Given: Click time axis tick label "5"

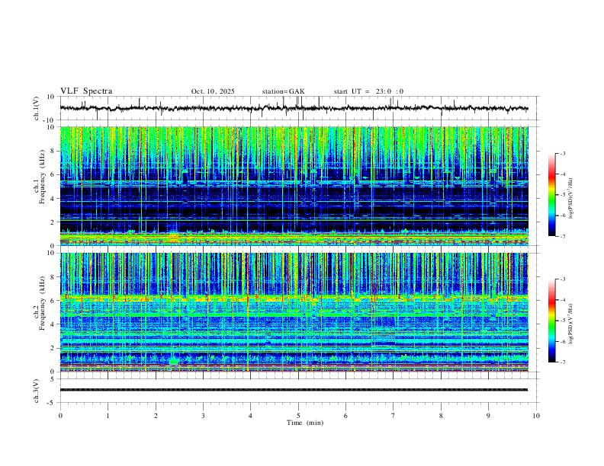Looking at the screenshot, I should 298,416.
